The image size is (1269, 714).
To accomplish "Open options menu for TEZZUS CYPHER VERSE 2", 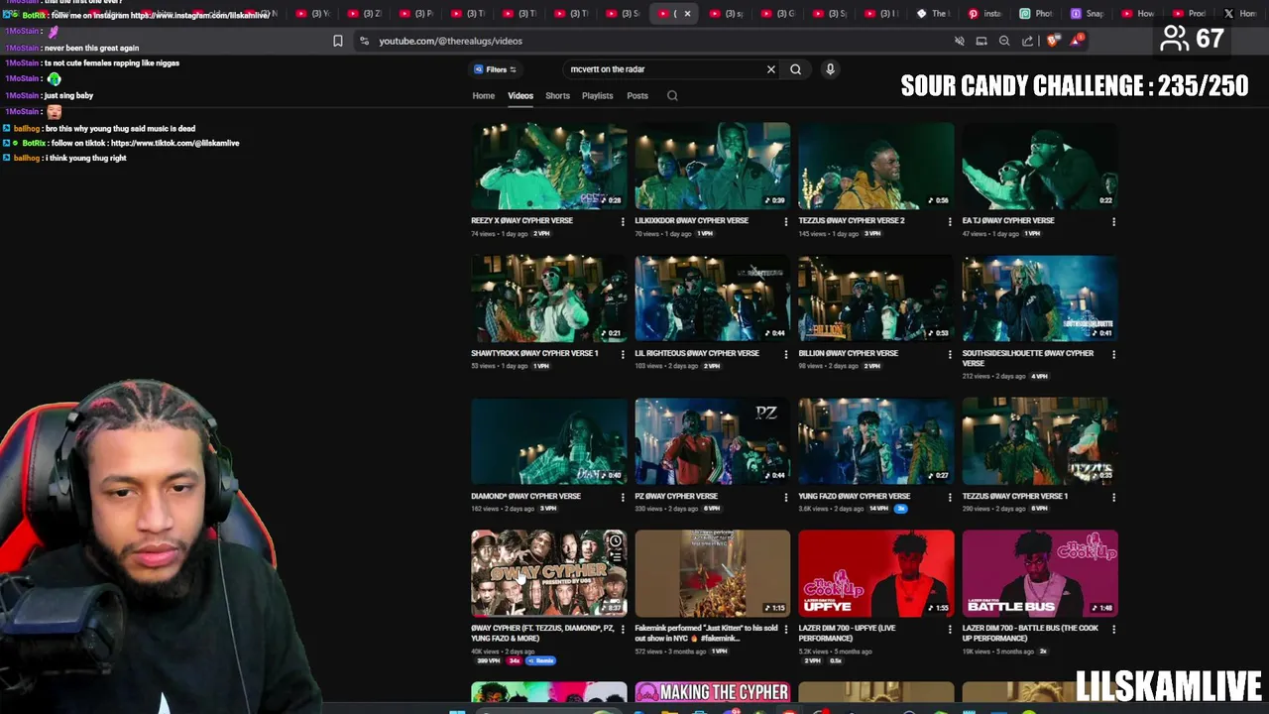I will click(950, 221).
